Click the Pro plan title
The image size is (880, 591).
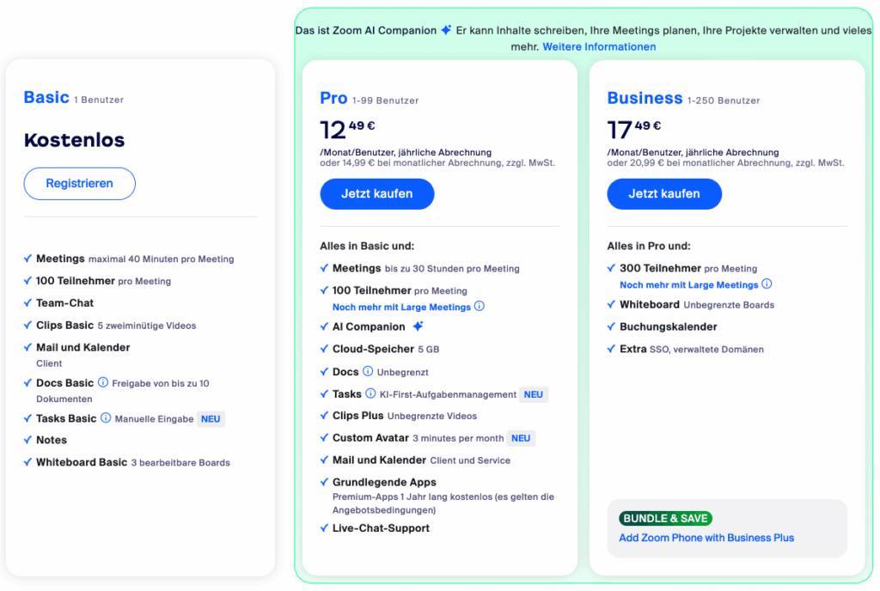point(333,98)
